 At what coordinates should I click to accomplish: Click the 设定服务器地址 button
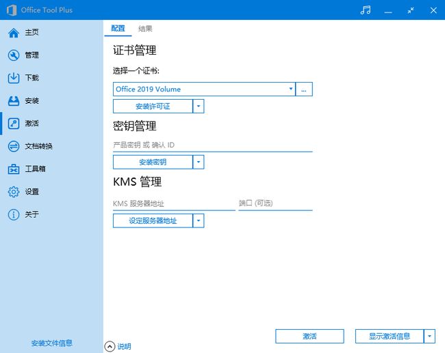pos(153,221)
